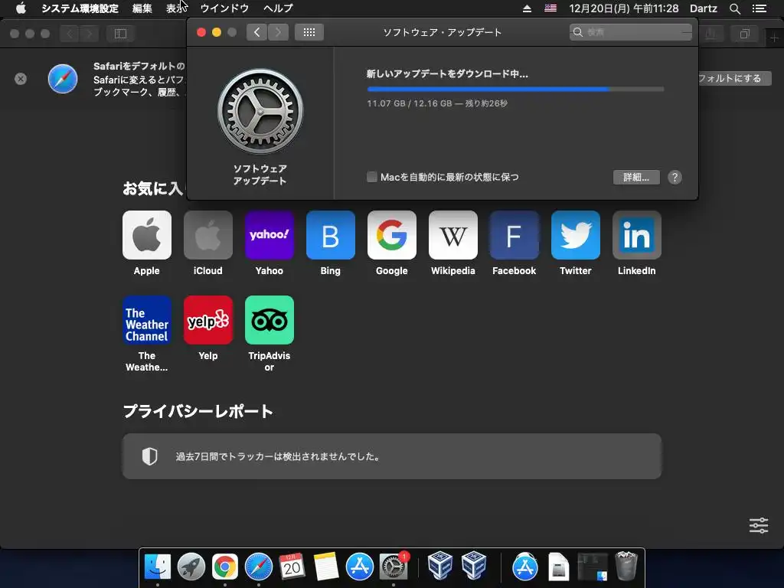Click the Safari compass icon in banner
Screen dimensions: 784x588
[63, 79]
